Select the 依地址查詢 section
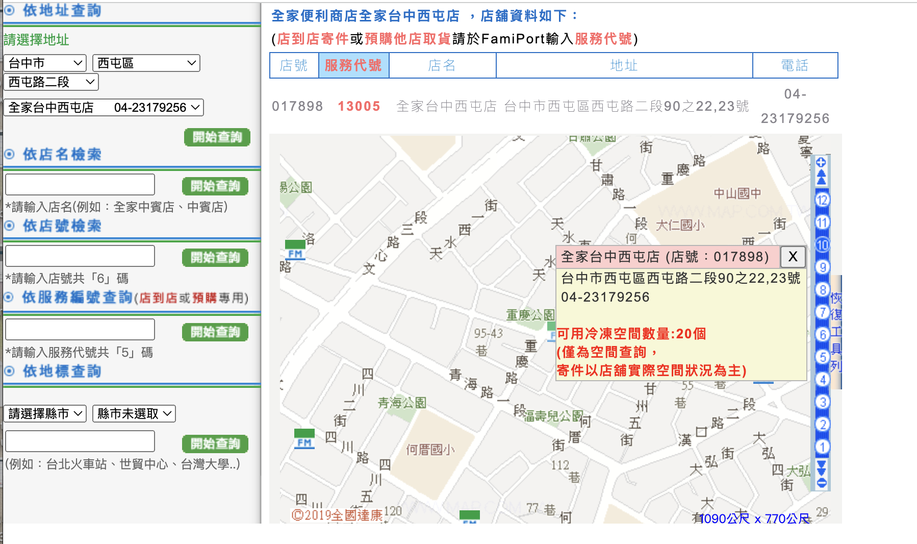Screen dimensions: 917x544 coord(53,10)
